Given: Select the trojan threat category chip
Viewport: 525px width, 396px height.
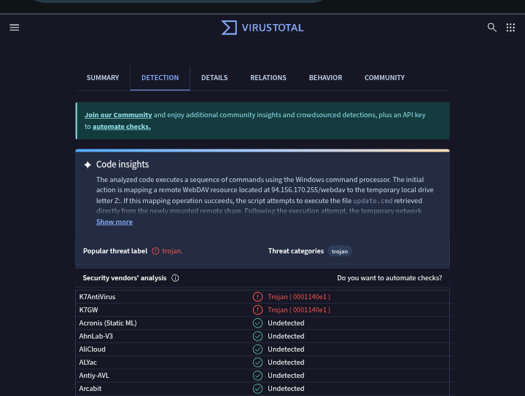Looking at the screenshot, I should coord(340,251).
